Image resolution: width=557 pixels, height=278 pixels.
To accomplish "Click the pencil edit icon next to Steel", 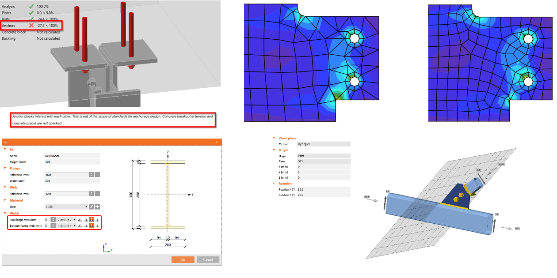I will coord(91,207).
